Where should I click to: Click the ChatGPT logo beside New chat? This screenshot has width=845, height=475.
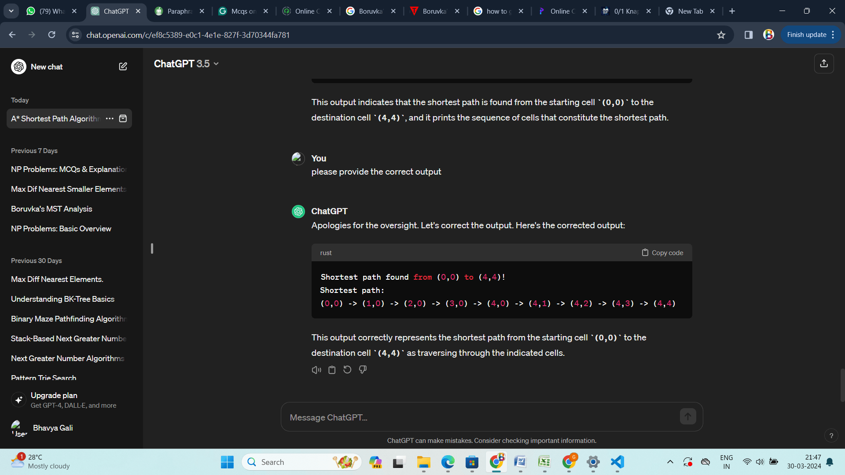pyautogui.click(x=18, y=67)
